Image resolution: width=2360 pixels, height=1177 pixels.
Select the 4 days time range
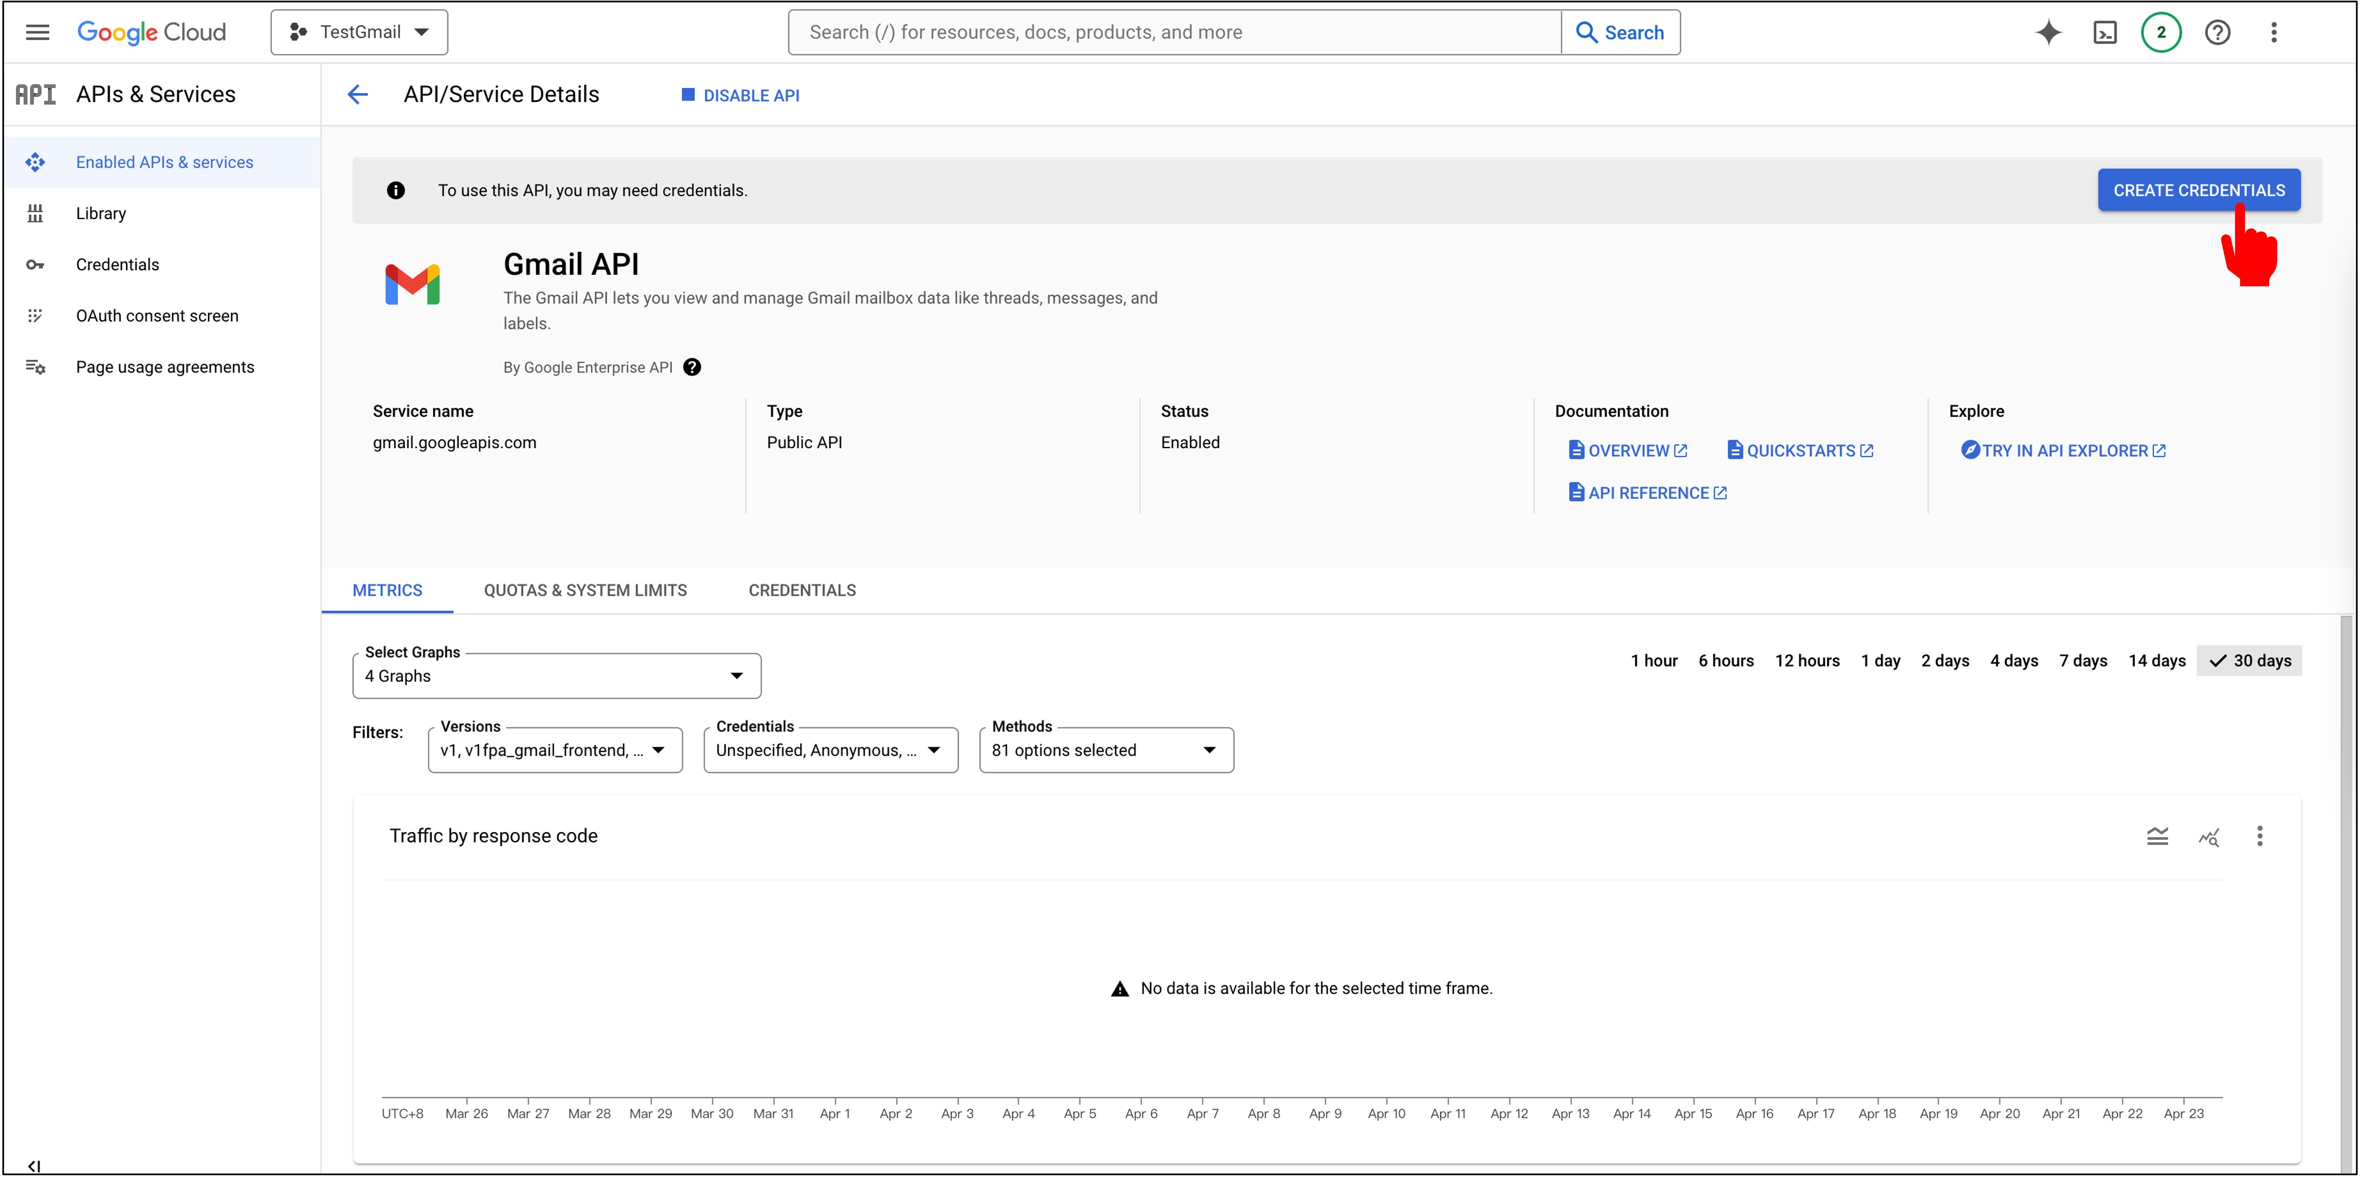pyautogui.click(x=2014, y=662)
